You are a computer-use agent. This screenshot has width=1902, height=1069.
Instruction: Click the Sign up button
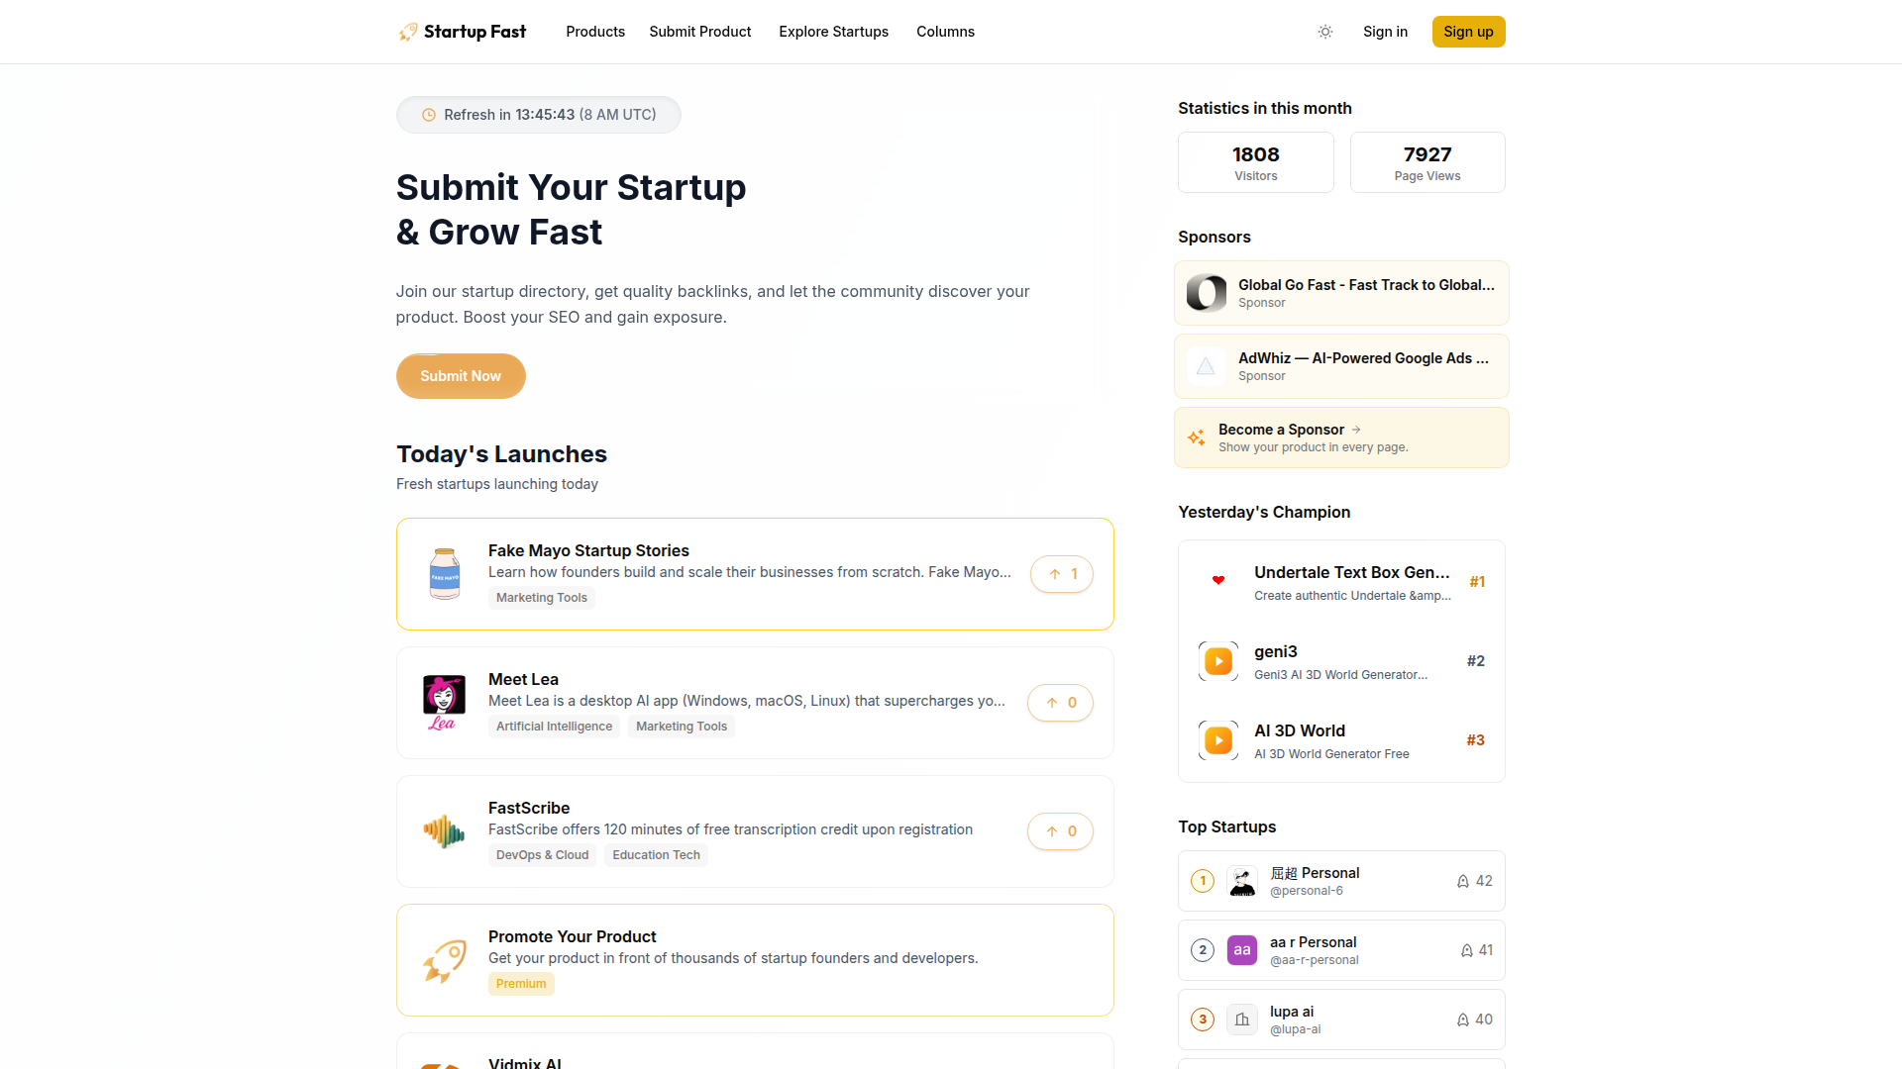tap(1468, 31)
